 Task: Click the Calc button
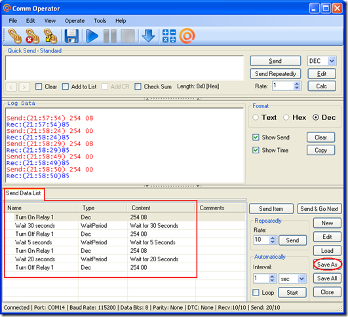tap(322, 86)
